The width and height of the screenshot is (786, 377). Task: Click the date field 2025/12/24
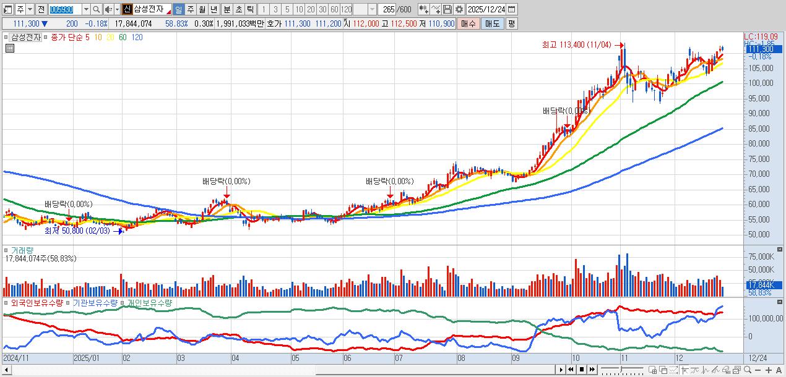486,9
